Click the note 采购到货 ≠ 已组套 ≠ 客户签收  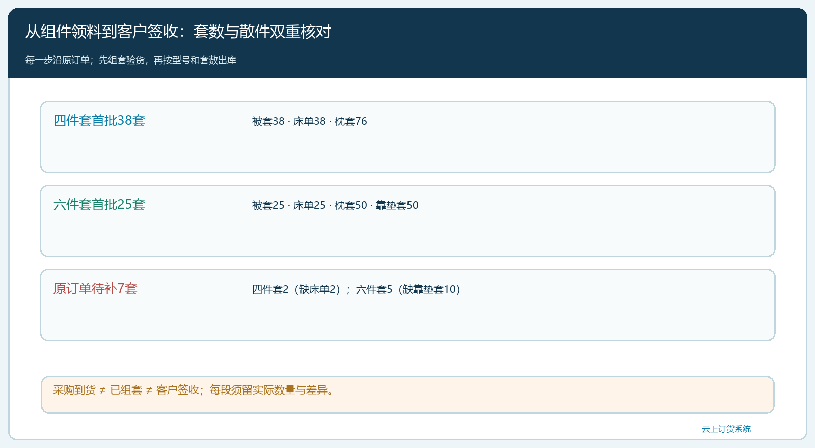tap(126, 390)
